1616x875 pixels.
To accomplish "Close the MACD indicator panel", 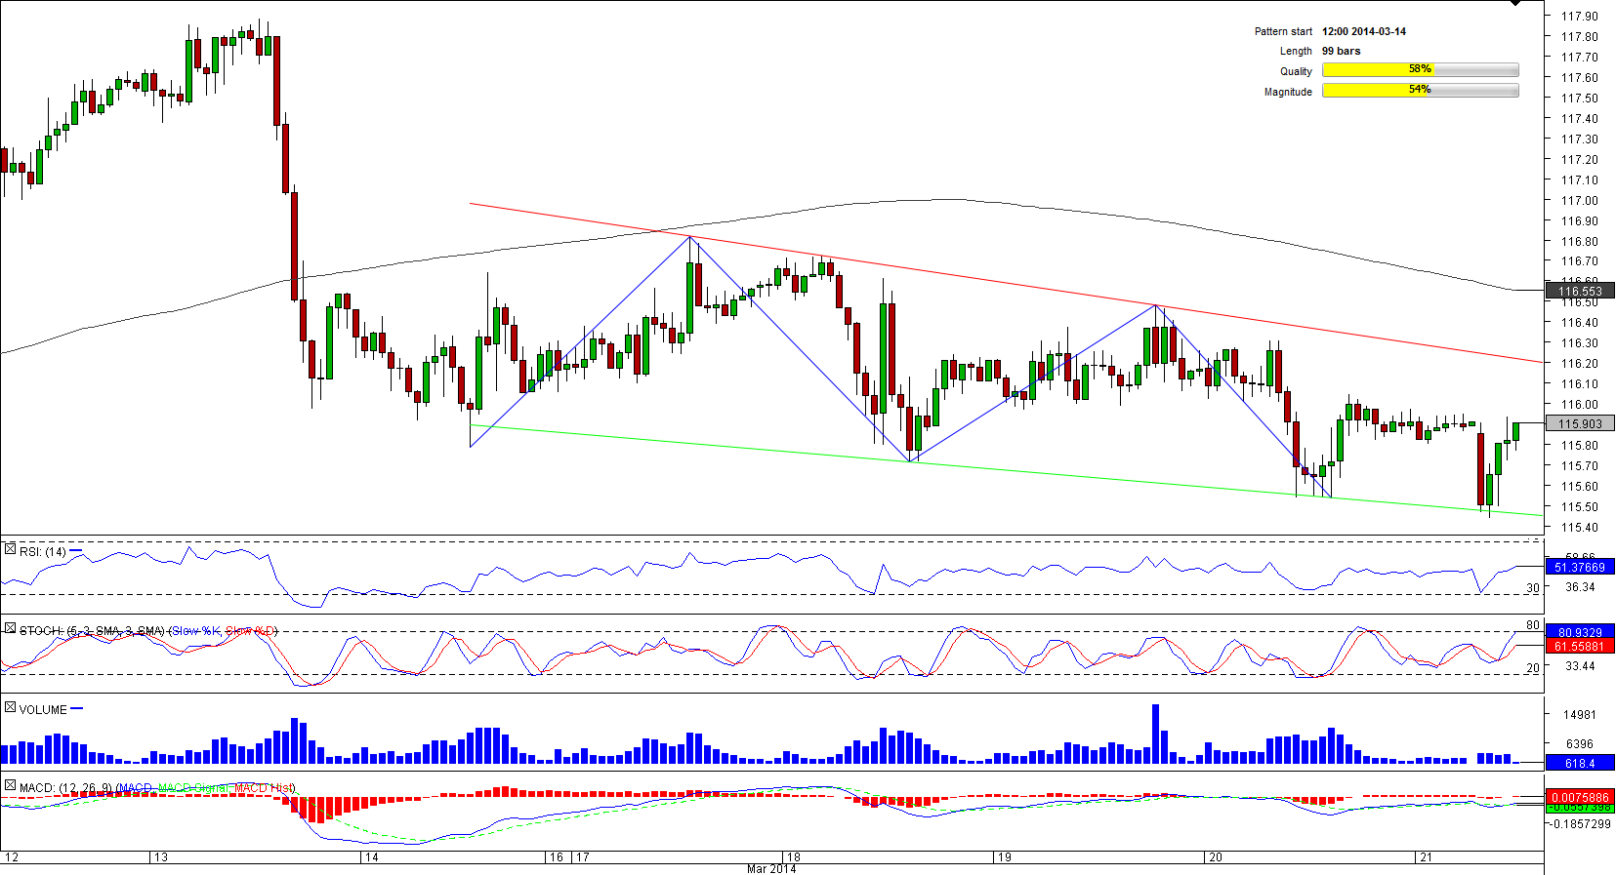I will [x=10, y=785].
